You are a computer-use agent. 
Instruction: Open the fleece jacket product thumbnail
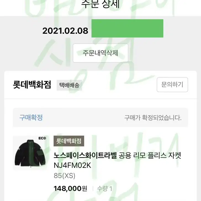click(x=30, y=153)
